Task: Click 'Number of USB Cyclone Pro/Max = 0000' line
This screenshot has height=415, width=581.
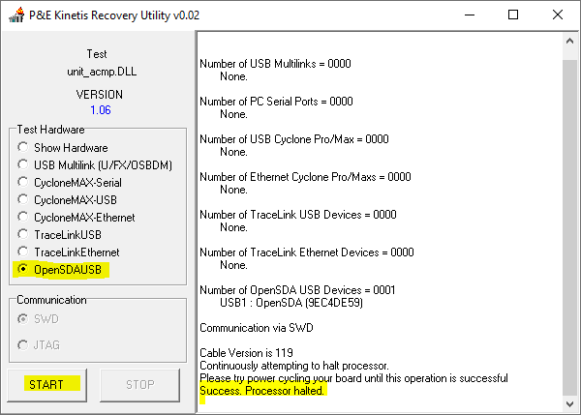Action: pyautogui.click(x=294, y=139)
